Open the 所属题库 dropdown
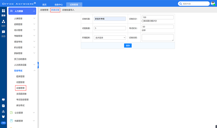217x128 pixels. pos(110,37)
